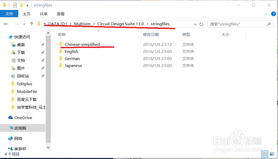278x159 pixels.
Task: Click the Chinese-simplified folder icon
Action: [61, 44]
